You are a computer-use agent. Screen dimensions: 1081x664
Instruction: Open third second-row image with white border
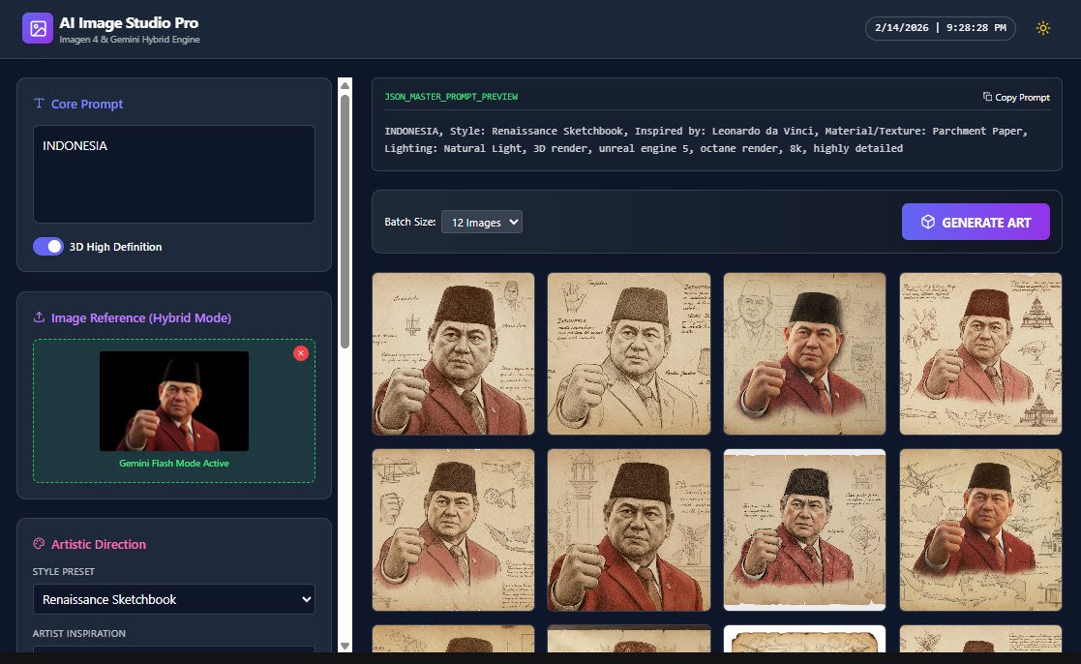click(804, 529)
